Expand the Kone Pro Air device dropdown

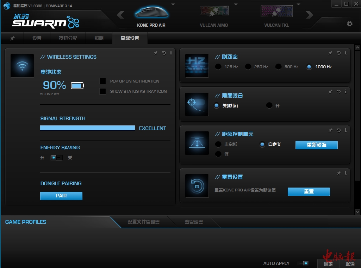[x=173, y=5]
